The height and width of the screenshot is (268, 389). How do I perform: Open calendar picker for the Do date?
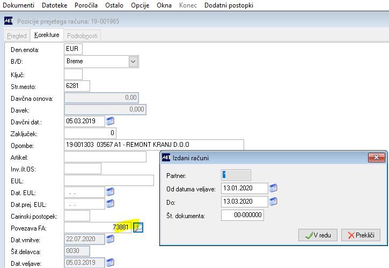click(x=273, y=202)
